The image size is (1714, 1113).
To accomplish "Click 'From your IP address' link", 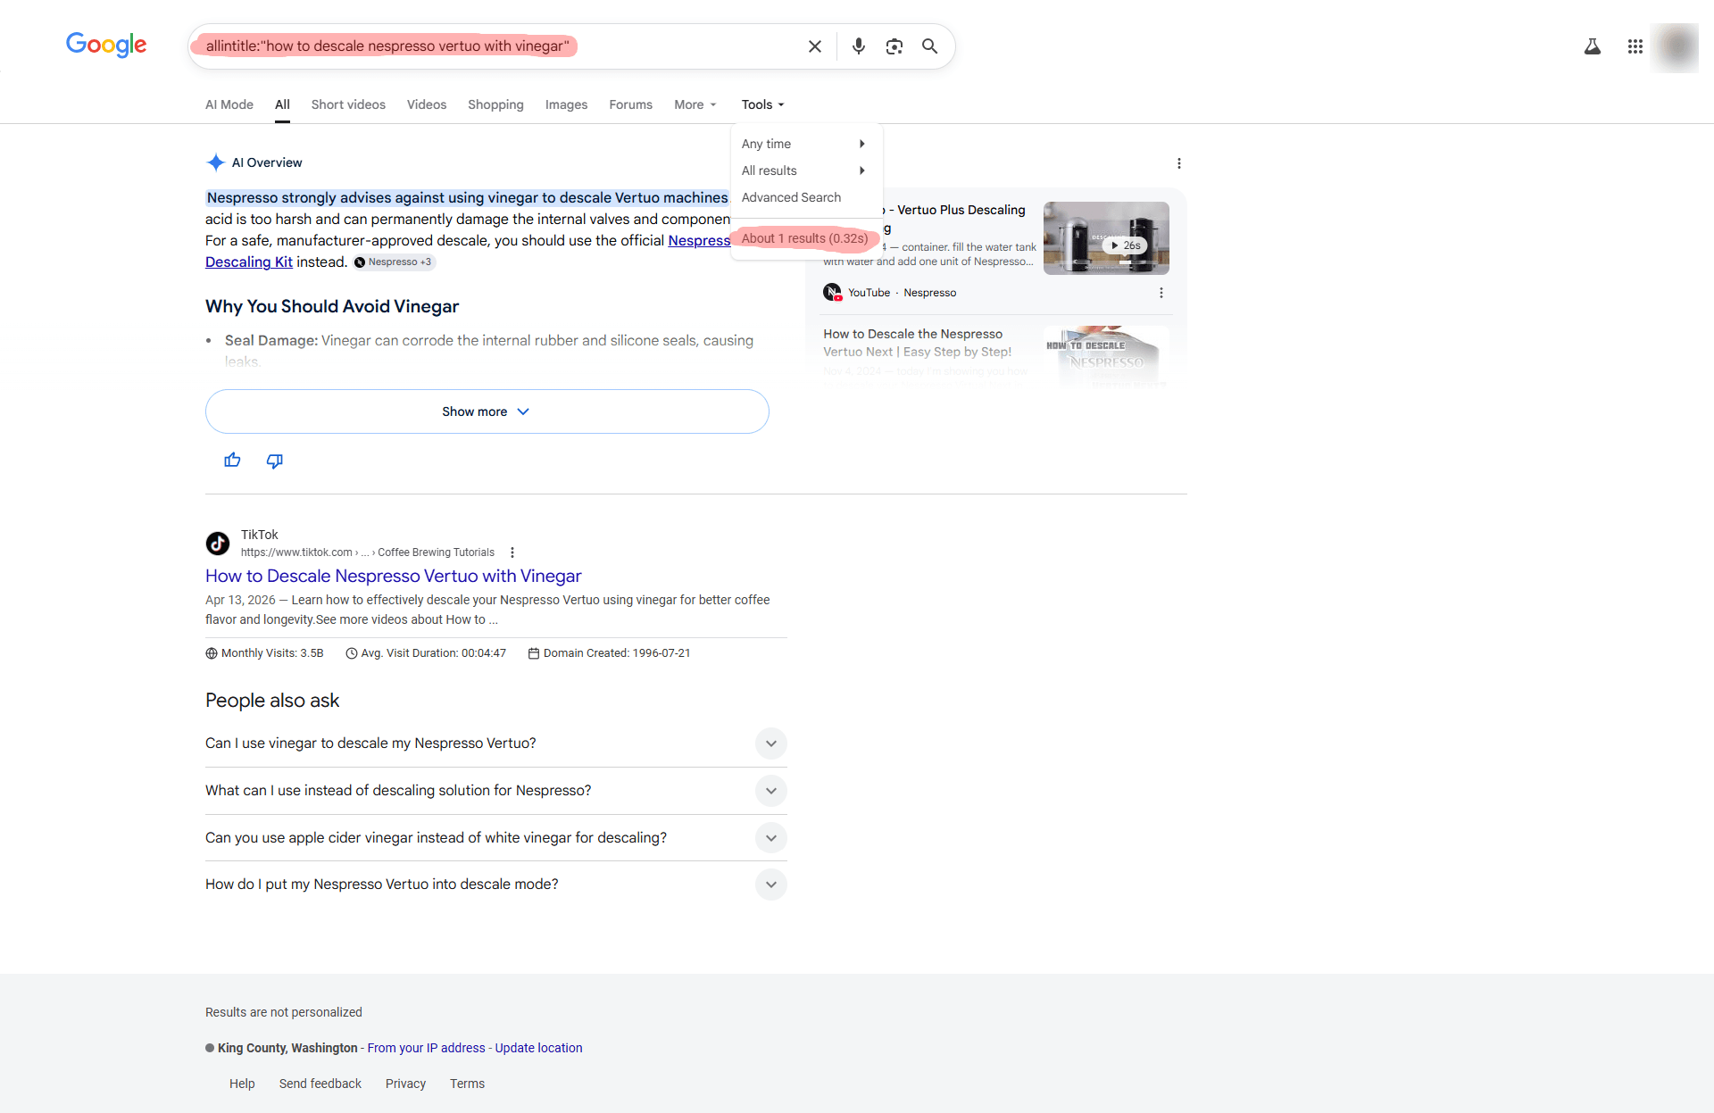I will (x=426, y=1048).
